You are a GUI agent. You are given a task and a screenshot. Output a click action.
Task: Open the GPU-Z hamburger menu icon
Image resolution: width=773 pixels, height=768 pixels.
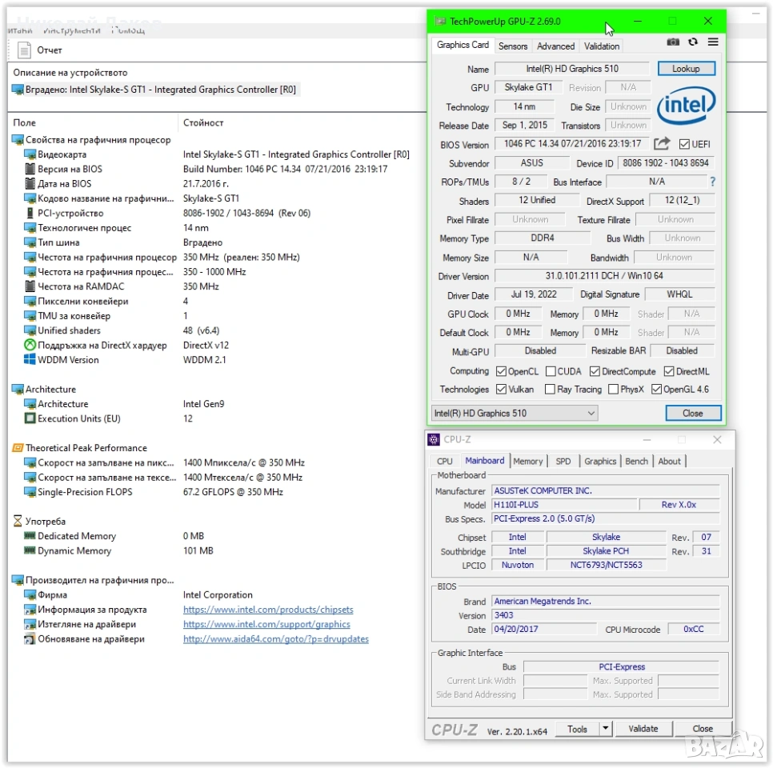coord(713,42)
